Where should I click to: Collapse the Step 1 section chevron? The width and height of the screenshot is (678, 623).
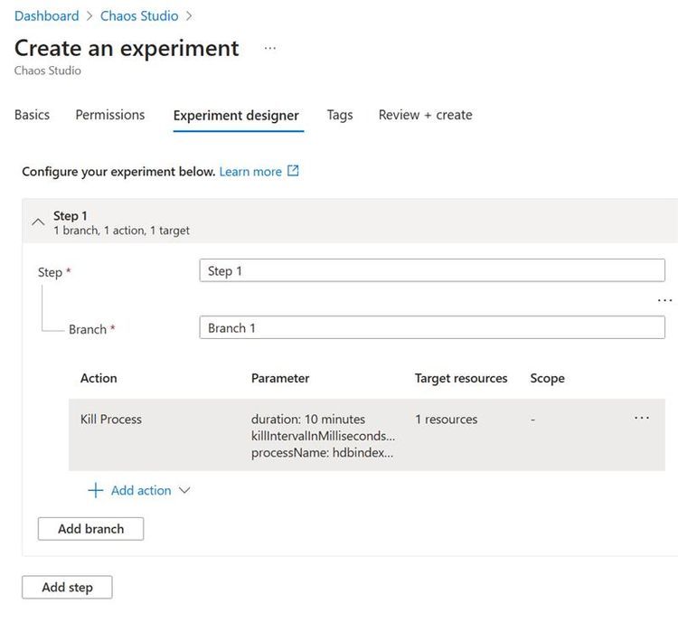[x=37, y=222]
